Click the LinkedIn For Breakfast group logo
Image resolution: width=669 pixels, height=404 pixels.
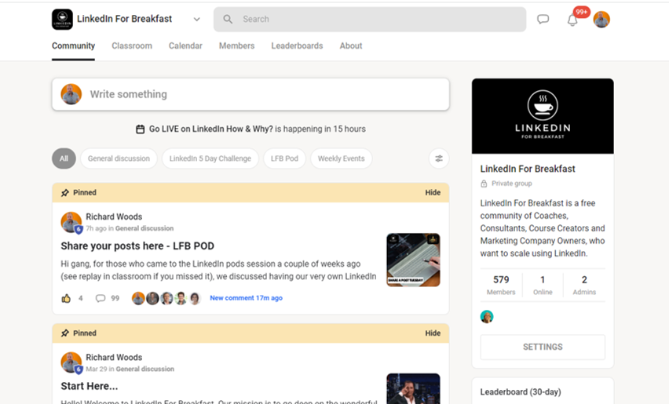62,19
